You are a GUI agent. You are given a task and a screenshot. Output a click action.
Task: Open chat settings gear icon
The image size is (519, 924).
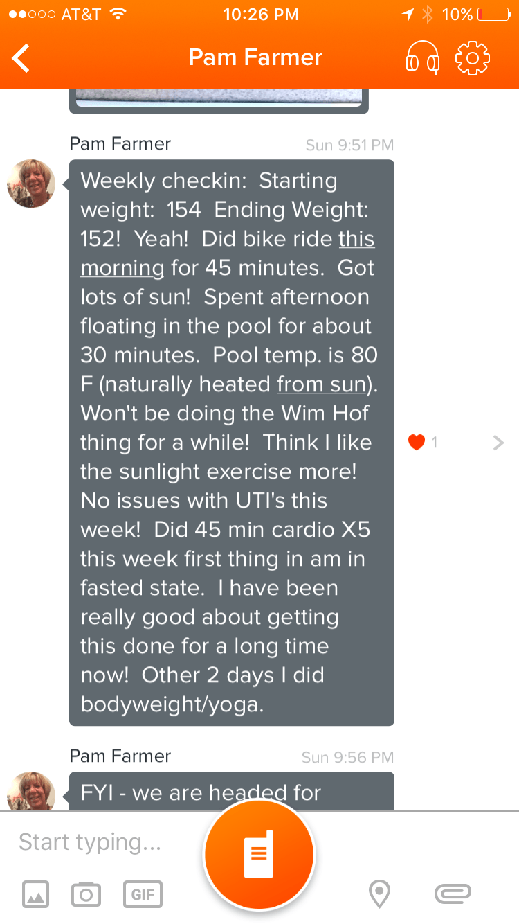[x=473, y=57]
